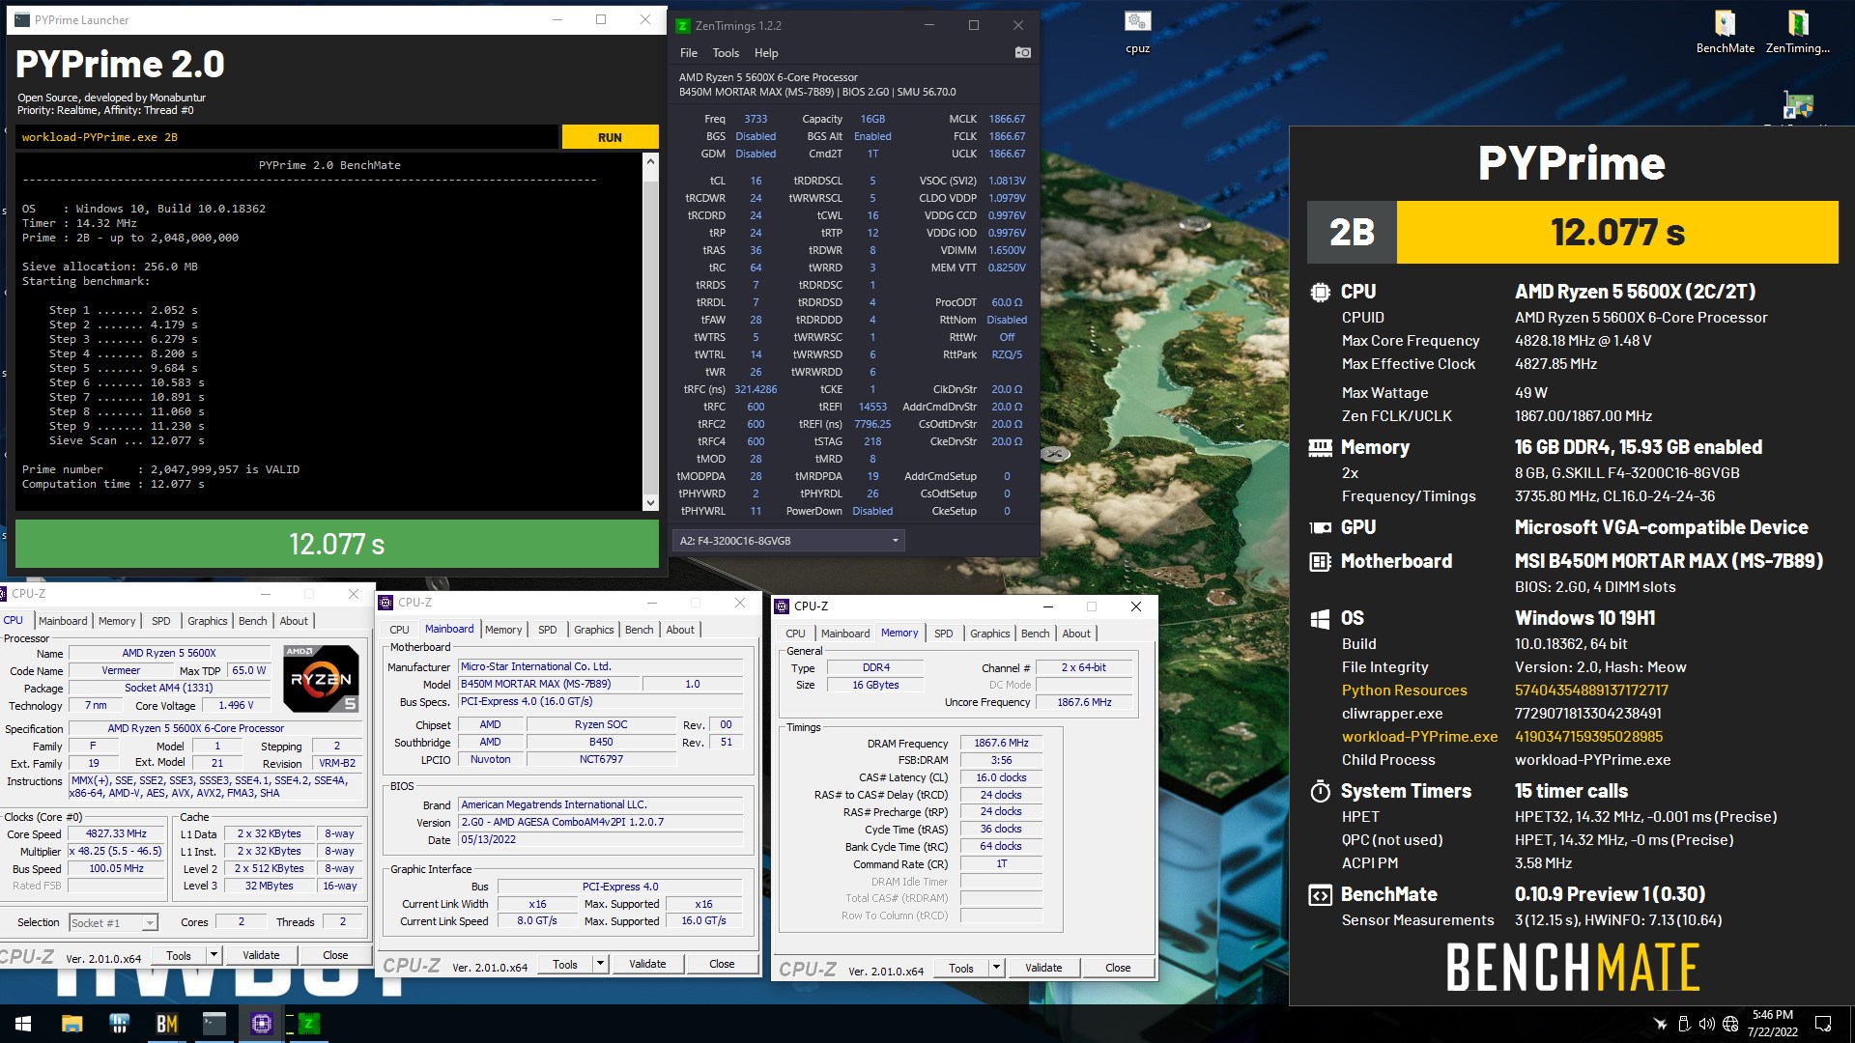The width and height of the screenshot is (1855, 1043).
Task: Click the BenchMate Memory module icon
Action: tap(1320, 447)
